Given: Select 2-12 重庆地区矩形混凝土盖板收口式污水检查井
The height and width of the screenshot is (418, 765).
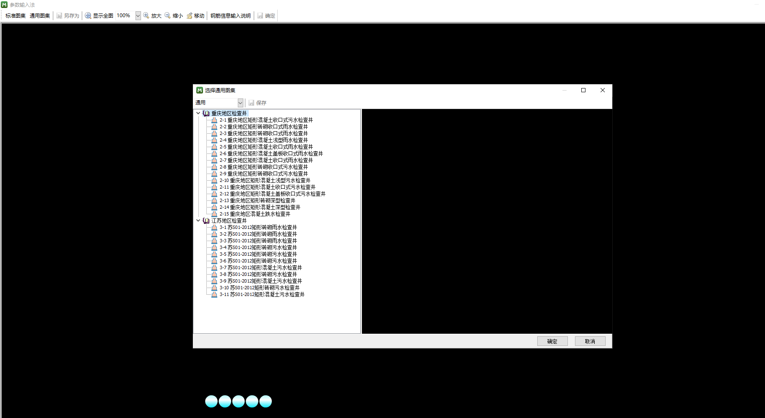Looking at the screenshot, I should point(272,194).
